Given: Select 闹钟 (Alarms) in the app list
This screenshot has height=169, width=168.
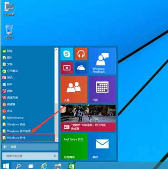Looking at the screenshot, I should [x=28, y=91].
